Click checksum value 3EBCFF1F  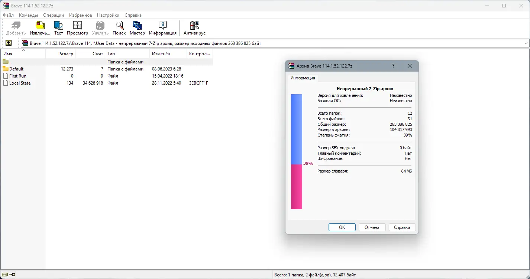click(x=198, y=83)
